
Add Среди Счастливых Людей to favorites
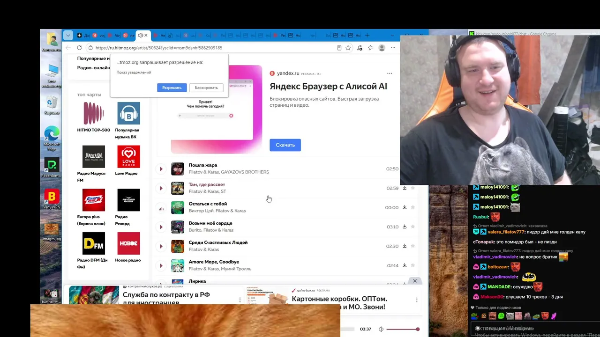click(x=413, y=246)
